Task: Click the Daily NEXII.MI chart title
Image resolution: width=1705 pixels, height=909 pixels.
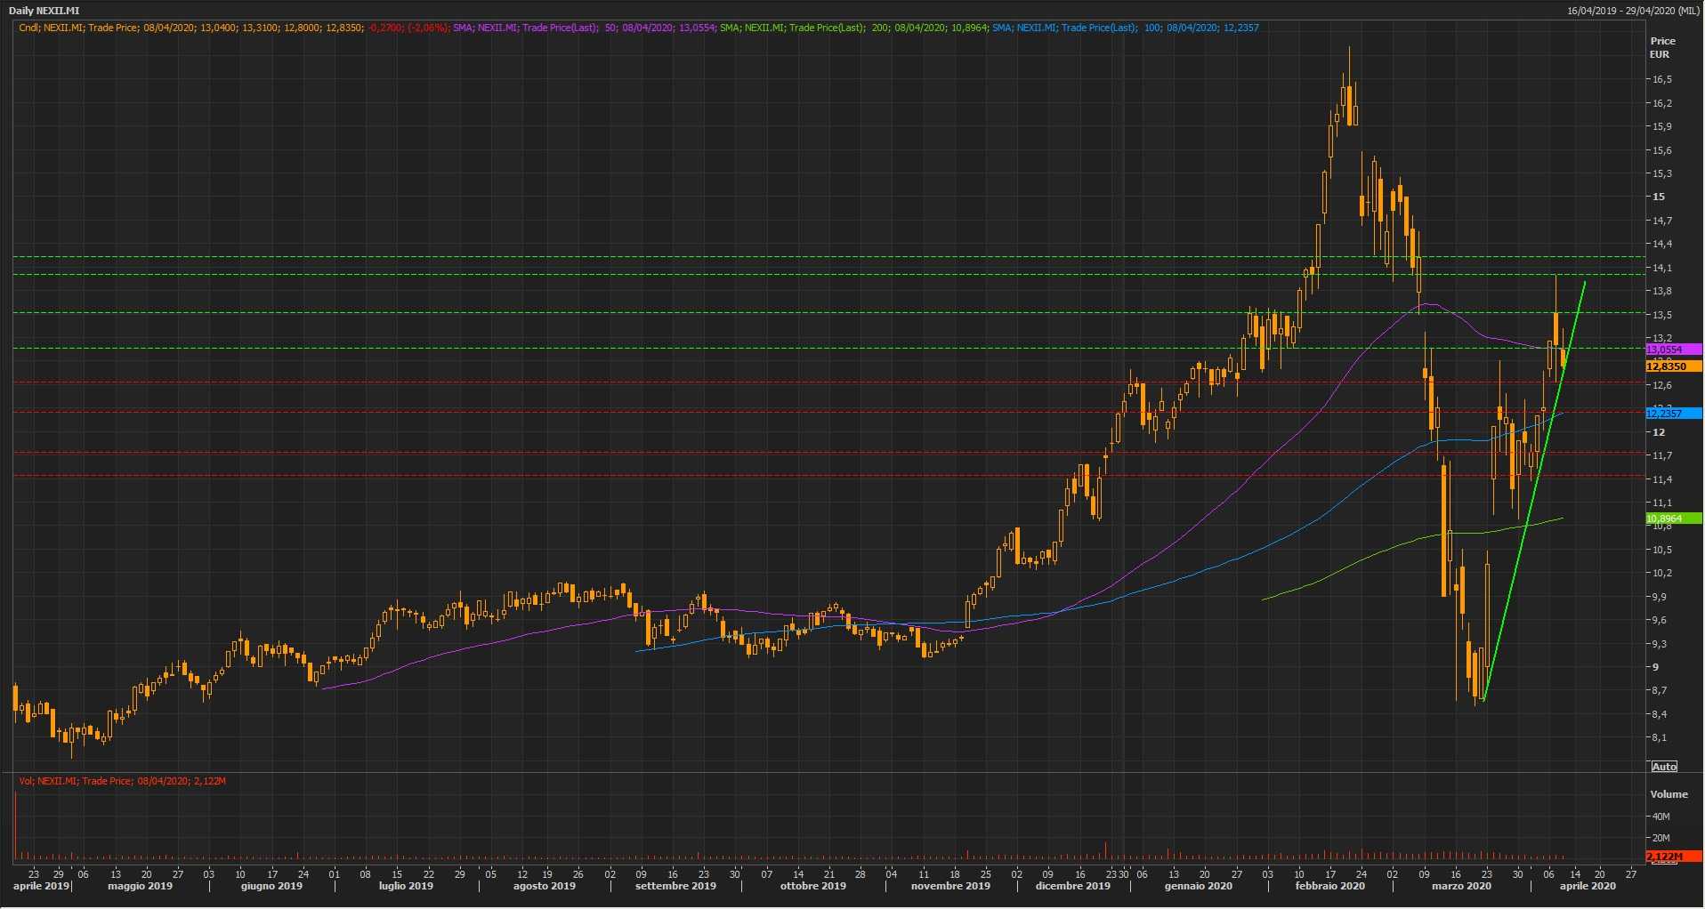Action: [44, 11]
